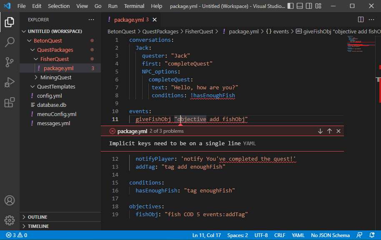381x240 pixels.
Task: Click the split editor right icon
Action: click(x=361, y=20)
